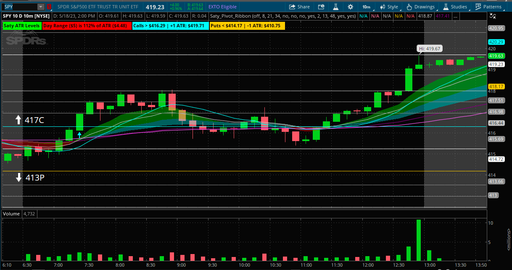Click the orange 418.17 price axis tag
This screenshot has width=512, height=270.
click(x=496, y=87)
